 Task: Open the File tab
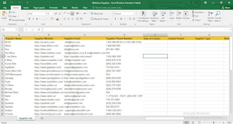pos(5,8)
